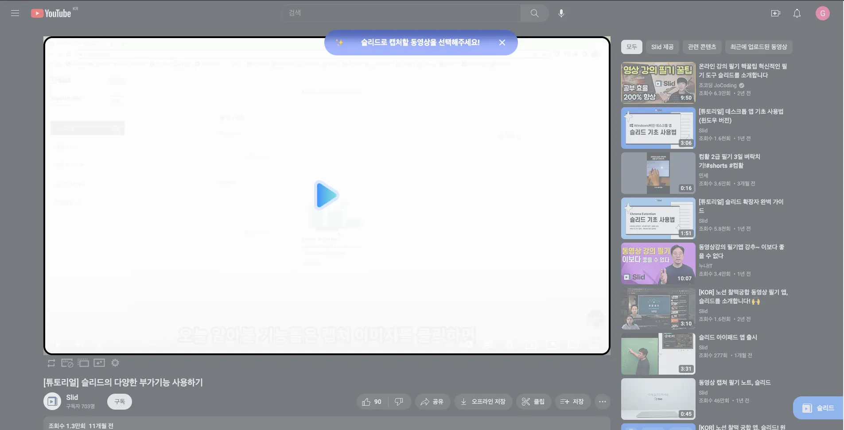Open the 조코딩 JoCoding channel link
This screenshot has height=430, width=844.
pyautogui.click(x=718, y=85)
